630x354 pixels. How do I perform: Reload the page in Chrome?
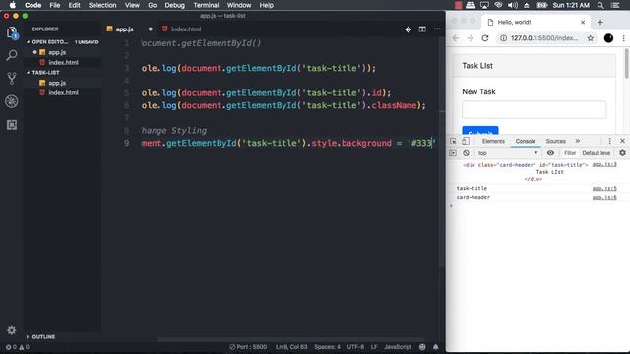click(485, 38)
